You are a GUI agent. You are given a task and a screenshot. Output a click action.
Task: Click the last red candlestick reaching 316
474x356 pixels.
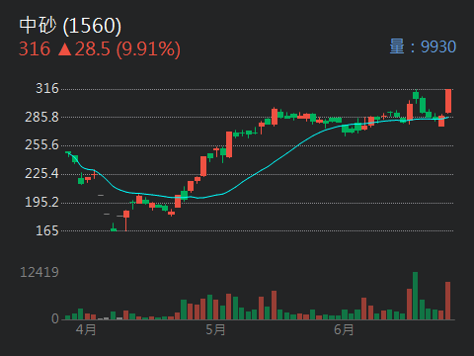point(448,101)
